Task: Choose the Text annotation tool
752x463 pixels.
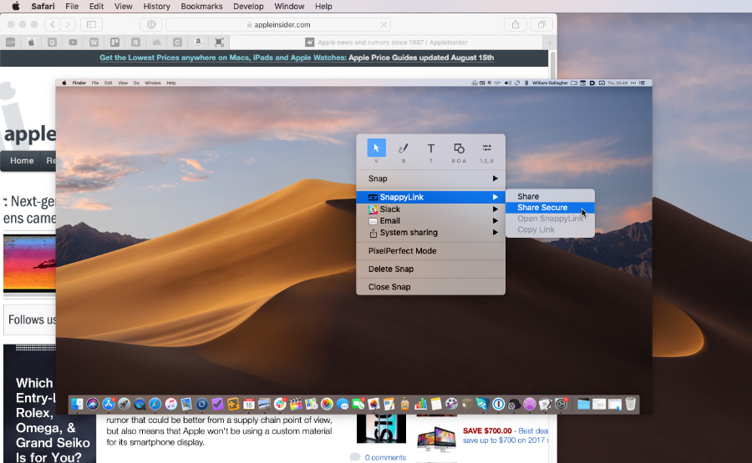Action: (x=430, y=148)
